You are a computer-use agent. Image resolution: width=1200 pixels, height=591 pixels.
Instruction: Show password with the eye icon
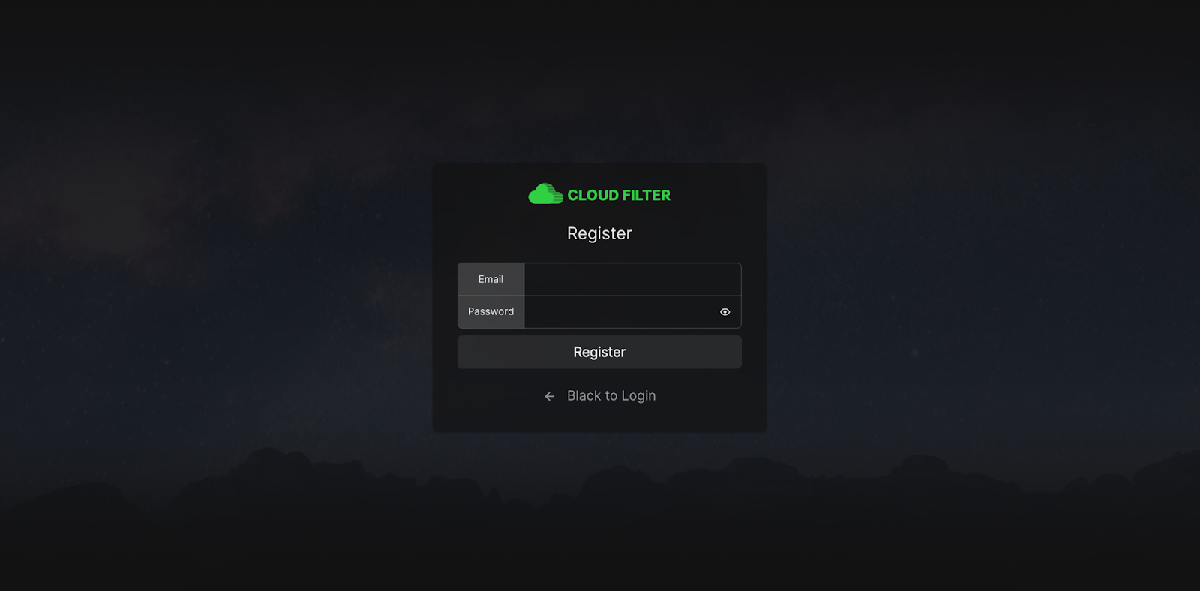click(x=724, y=312)
